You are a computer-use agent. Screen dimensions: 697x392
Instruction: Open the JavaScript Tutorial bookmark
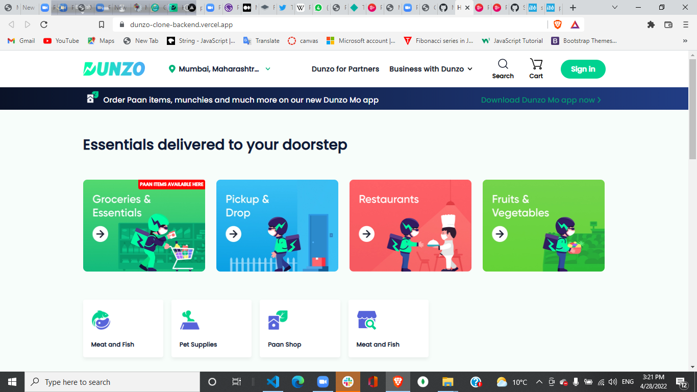512,41
